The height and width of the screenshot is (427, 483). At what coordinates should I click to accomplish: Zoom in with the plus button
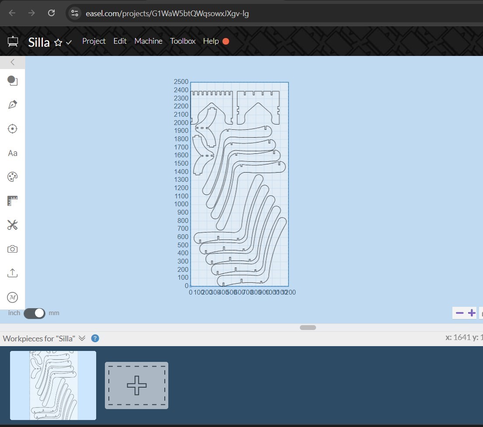click(x=471, y=313)
